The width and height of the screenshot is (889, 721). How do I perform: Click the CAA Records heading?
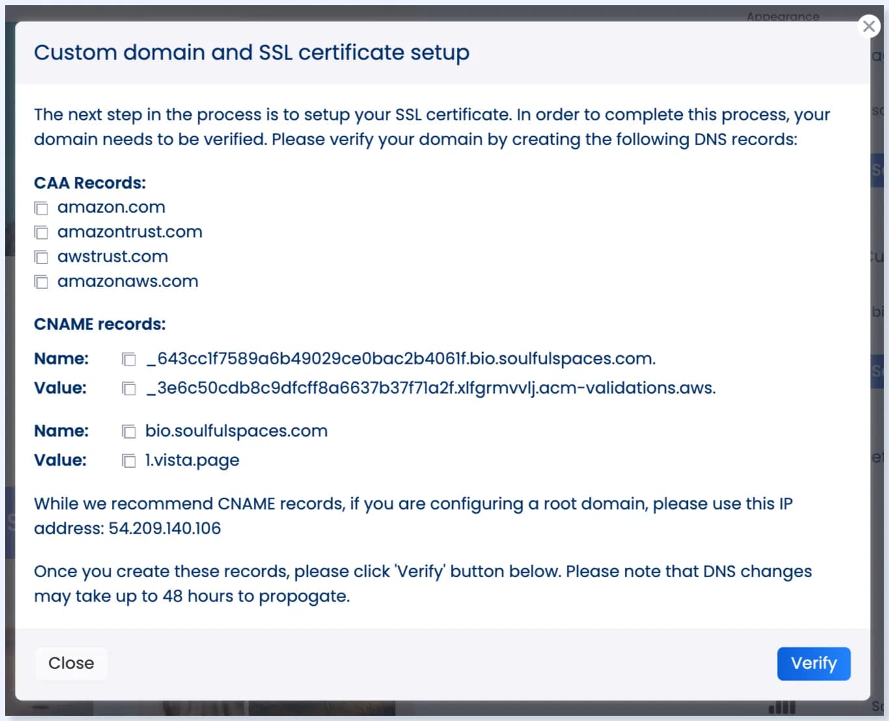90,183
